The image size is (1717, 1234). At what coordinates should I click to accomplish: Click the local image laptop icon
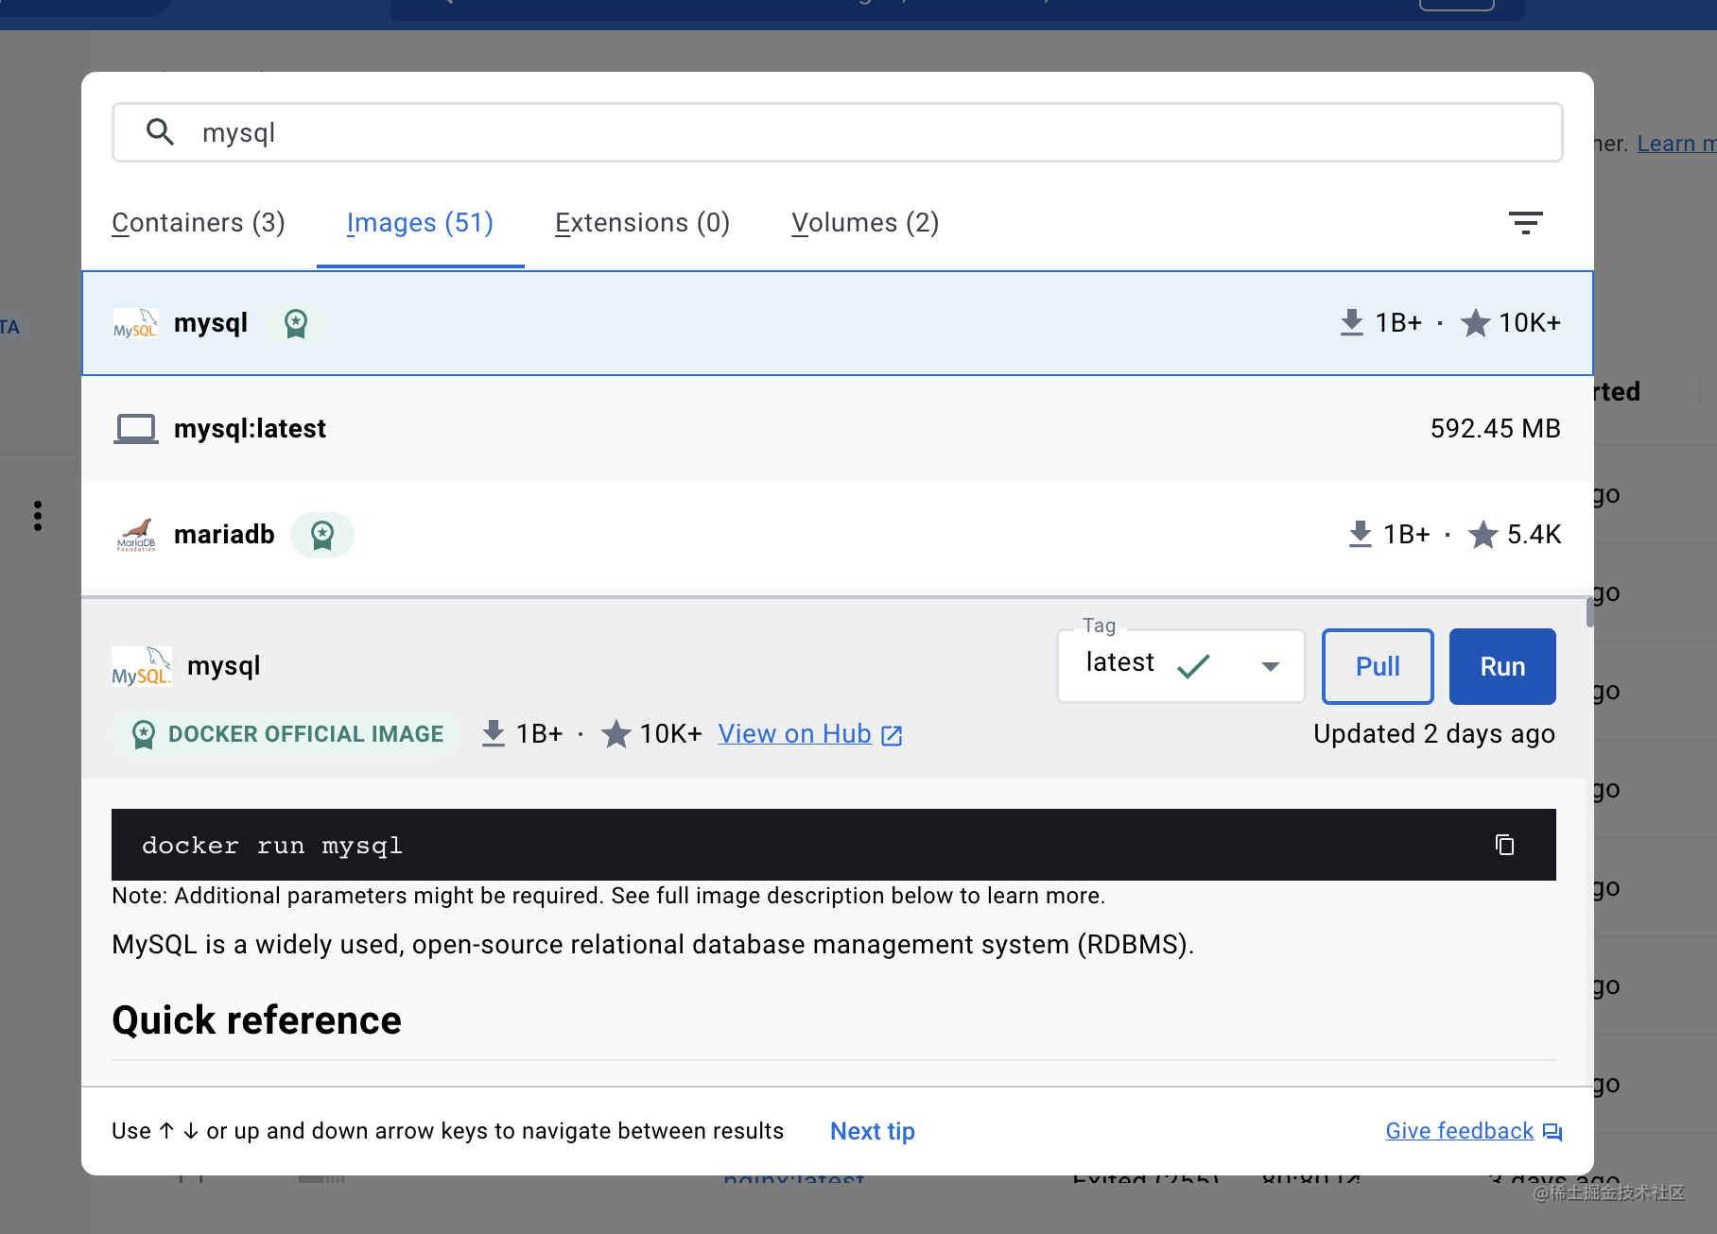(136, 429)
